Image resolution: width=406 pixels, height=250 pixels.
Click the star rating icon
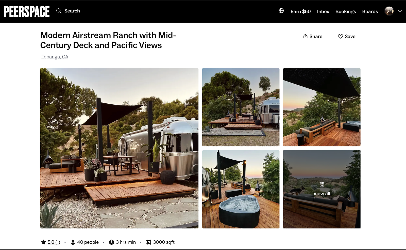coord(43,242)
